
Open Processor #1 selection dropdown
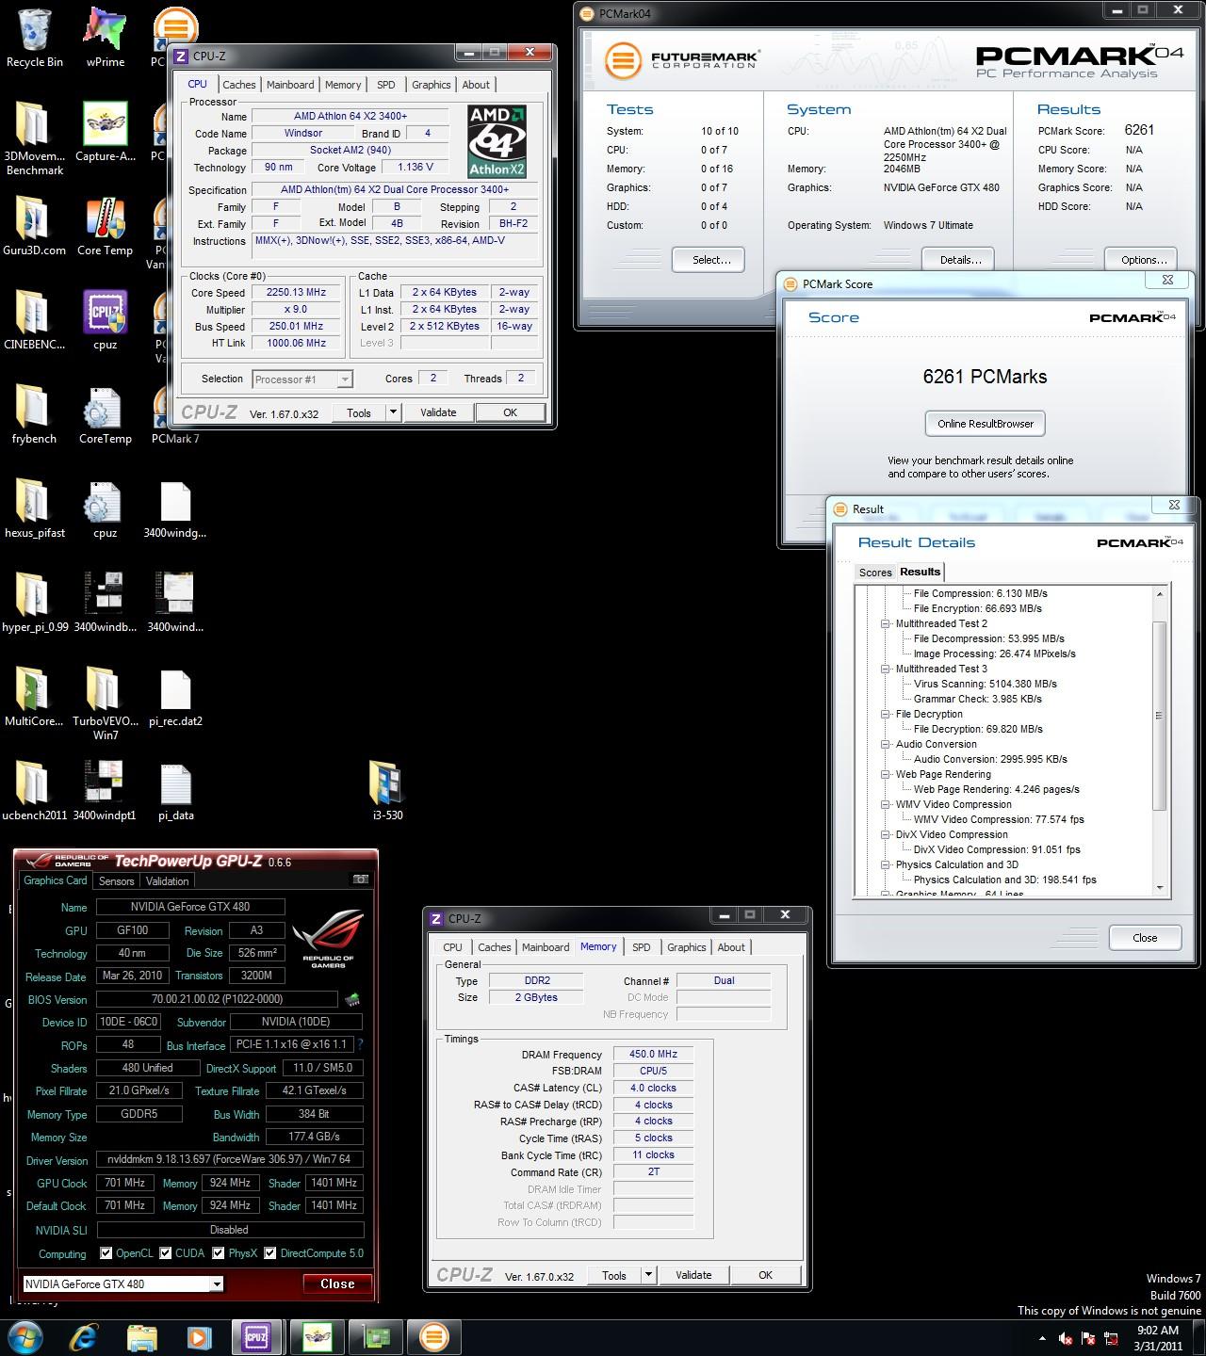(301, 379)
